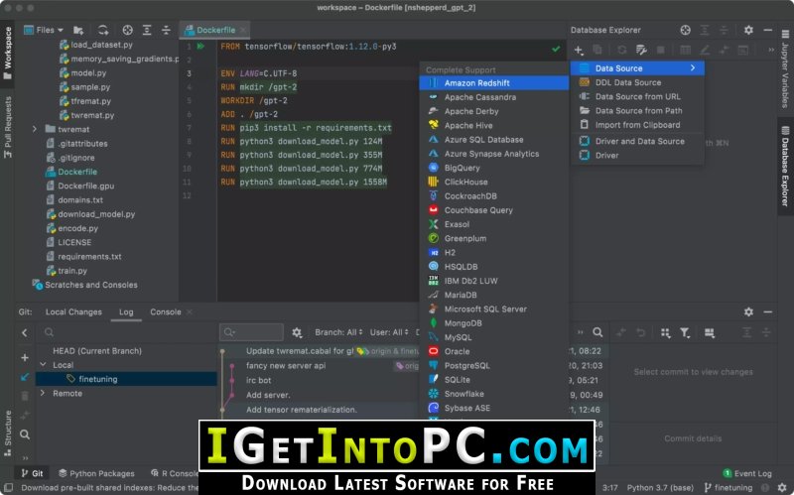Select Amazon Redshift data source
Screen dimensions: 794x495
tap(493, 83)
